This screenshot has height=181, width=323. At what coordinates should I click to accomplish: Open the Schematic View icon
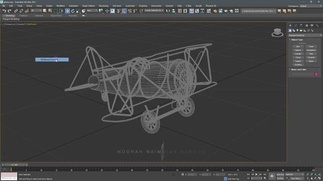pyautogui.click(x=202, y=11)
